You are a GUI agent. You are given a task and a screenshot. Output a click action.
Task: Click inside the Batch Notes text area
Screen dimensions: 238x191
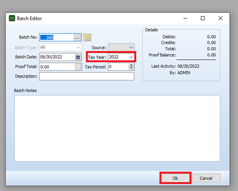tap(117, 128)
